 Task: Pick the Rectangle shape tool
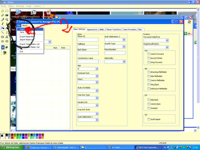tap(3, 37)
